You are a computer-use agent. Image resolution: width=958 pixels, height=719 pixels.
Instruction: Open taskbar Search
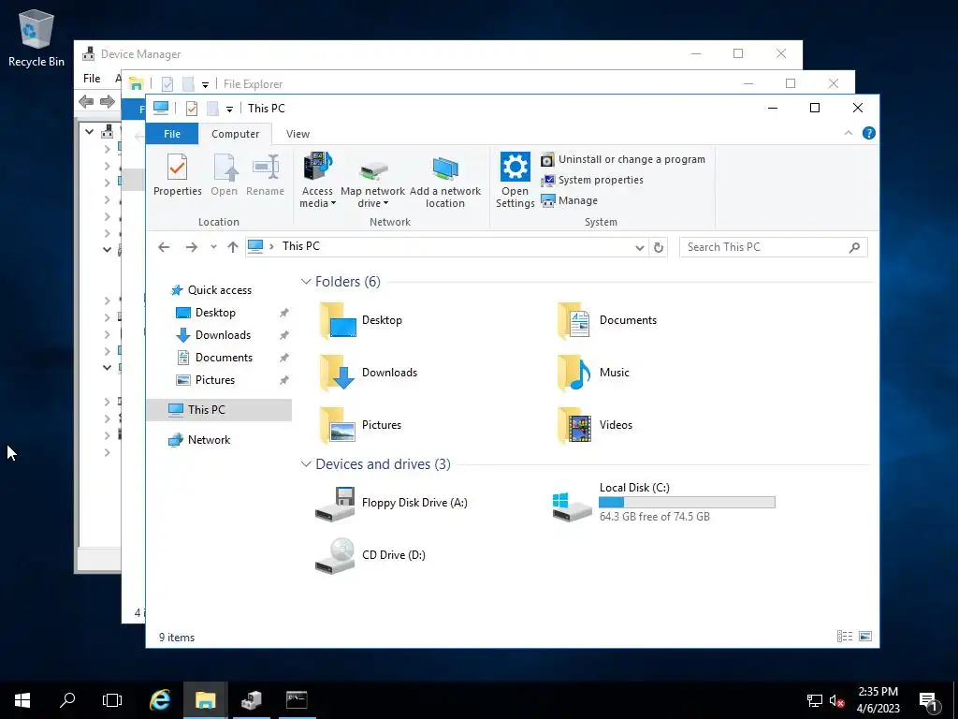point(67,700)
